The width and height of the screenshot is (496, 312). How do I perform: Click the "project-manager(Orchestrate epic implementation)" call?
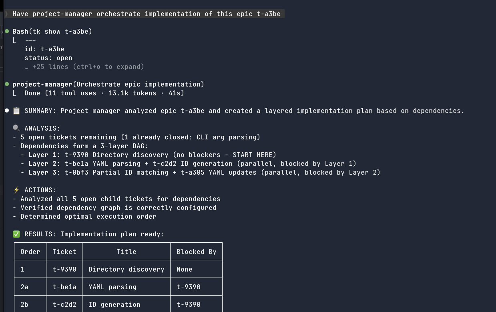108,85
